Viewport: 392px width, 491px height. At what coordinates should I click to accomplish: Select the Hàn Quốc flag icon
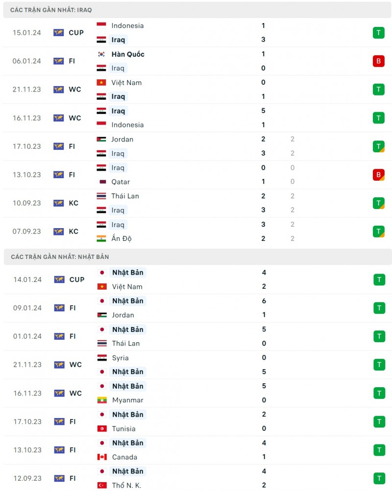point(100,54)
